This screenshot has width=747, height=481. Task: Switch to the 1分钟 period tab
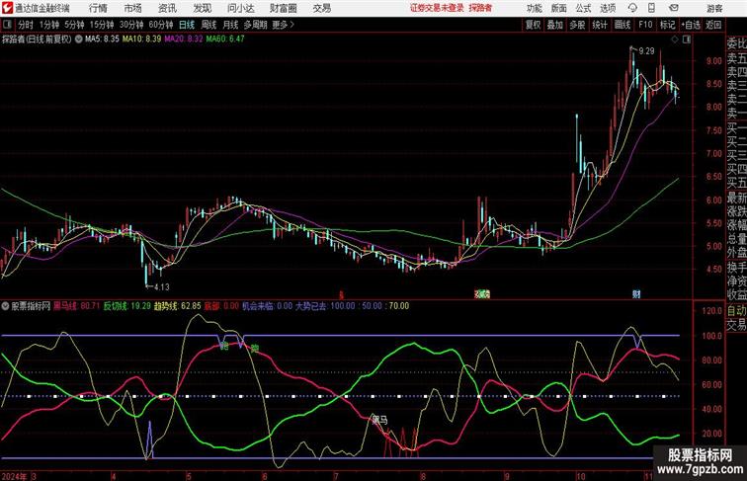click(x=49, y=25)
